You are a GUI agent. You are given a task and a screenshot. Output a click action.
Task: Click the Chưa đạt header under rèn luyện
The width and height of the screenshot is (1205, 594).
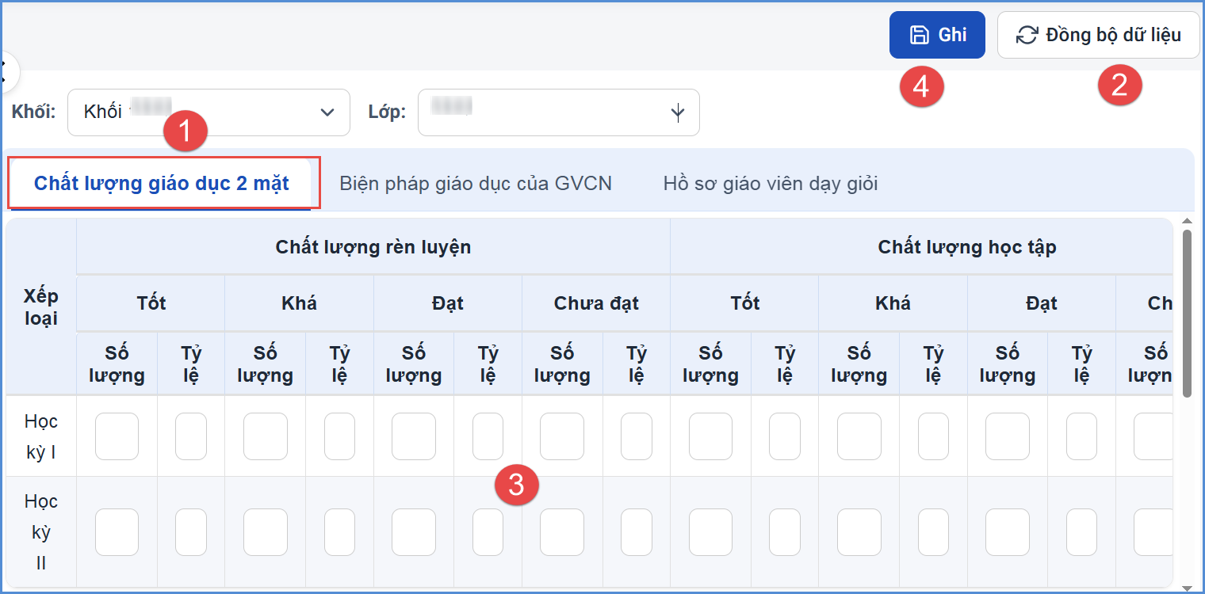596,303
